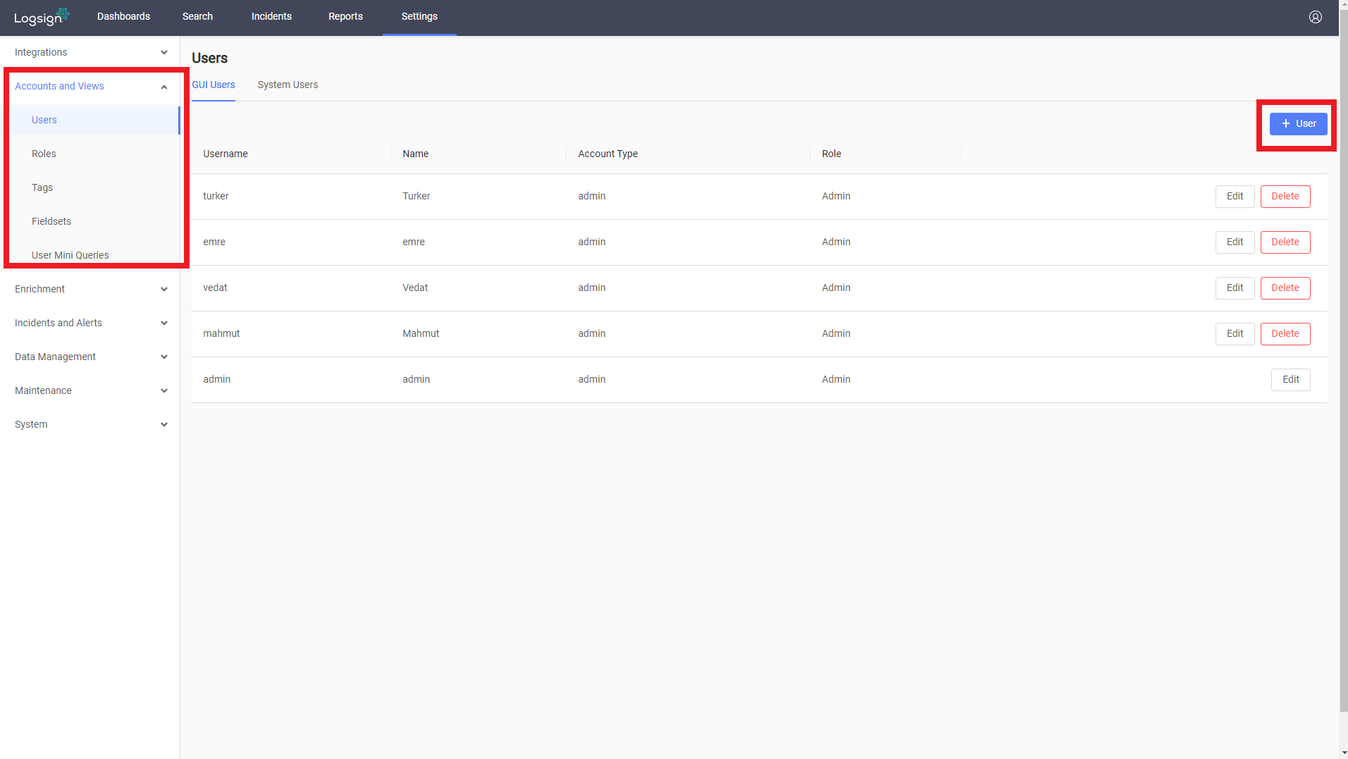
Task: Click the username cell 'mahmut'
Action: [221, 333]
